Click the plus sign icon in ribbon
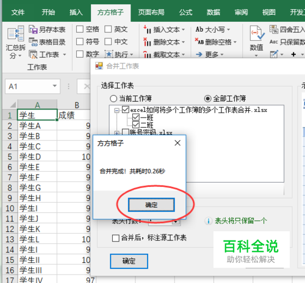The height and width of the screenshot is (283, 305). pyautogui.click(x=293, y=54)
